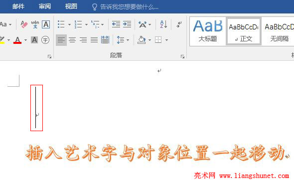
Task: Click the vertical line shape in document
Action: pos(35,107)
